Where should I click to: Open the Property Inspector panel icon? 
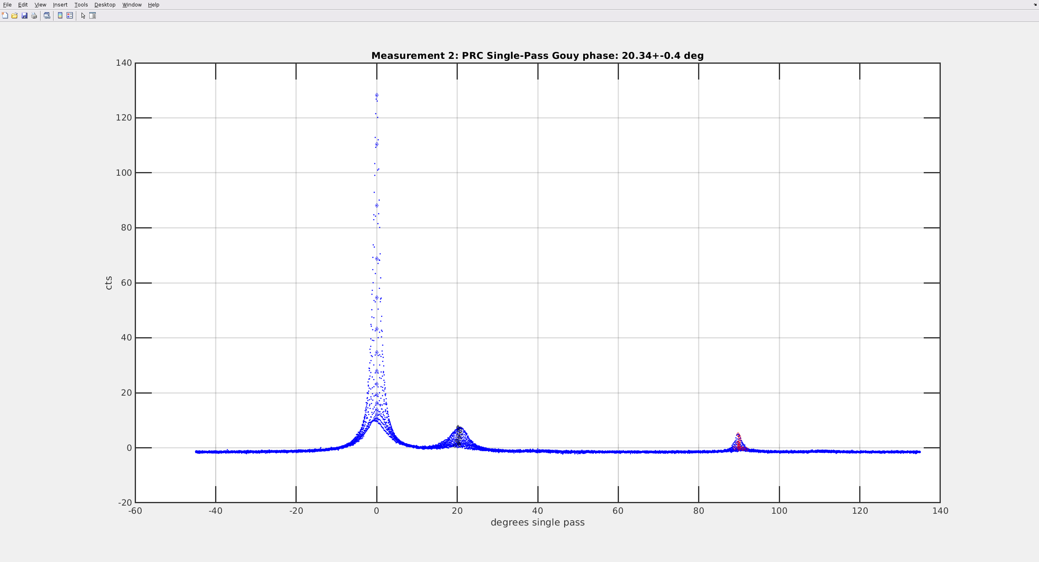point(93,15)
